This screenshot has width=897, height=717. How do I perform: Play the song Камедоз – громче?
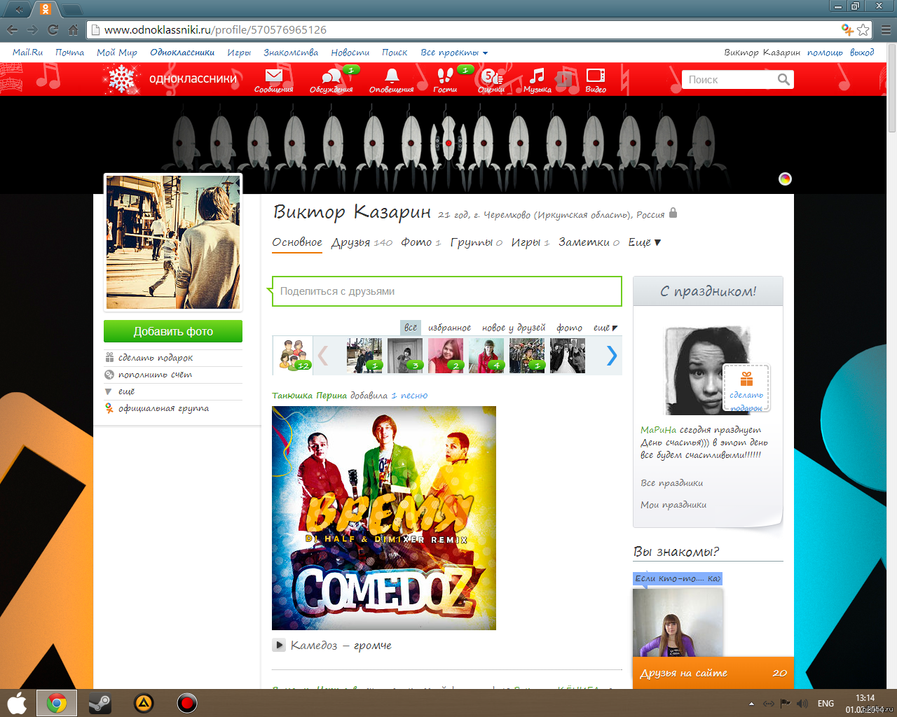279,645
